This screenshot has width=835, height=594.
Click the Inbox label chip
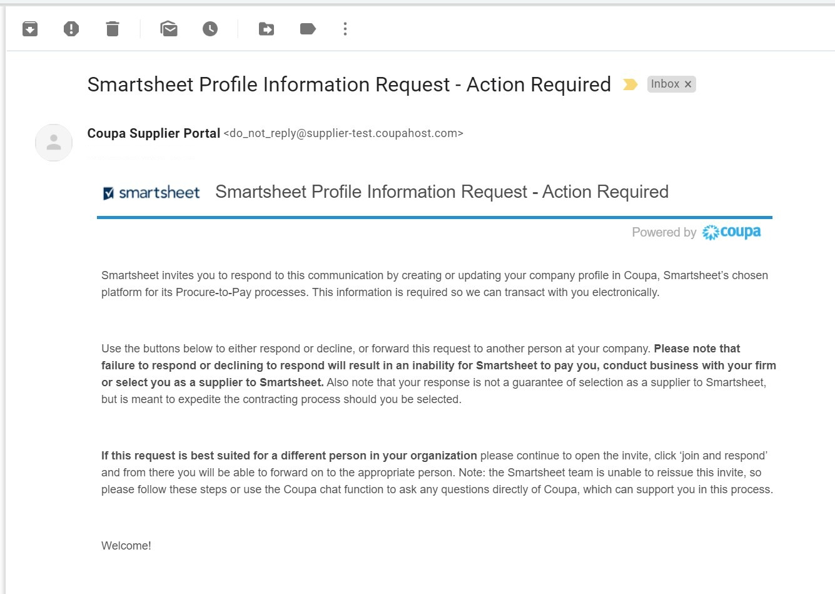point(665,84)
